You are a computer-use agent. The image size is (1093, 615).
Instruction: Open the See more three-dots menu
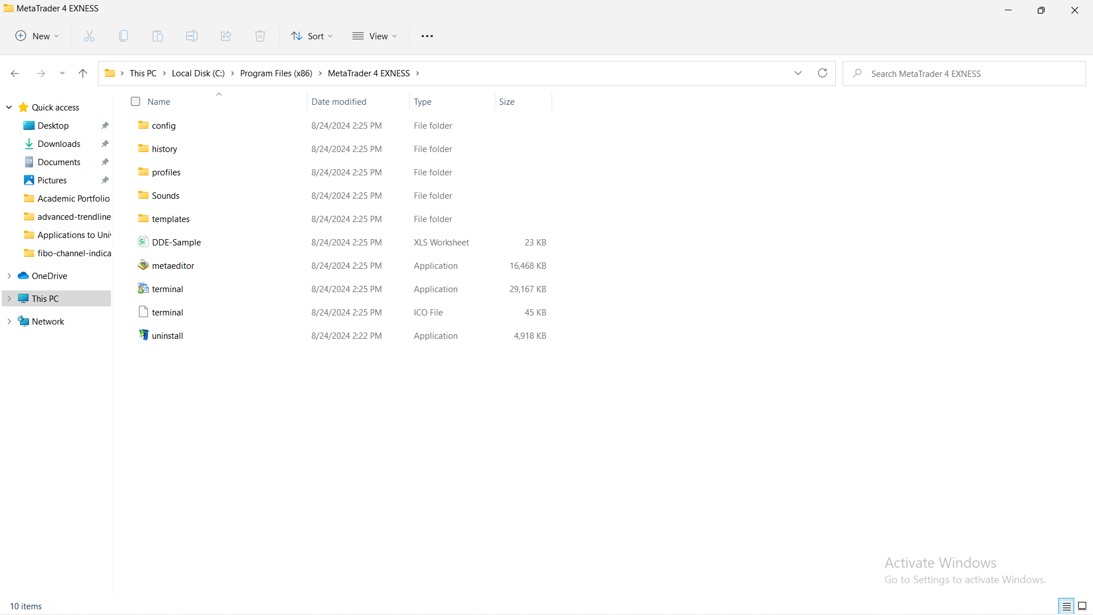point(427,36)
